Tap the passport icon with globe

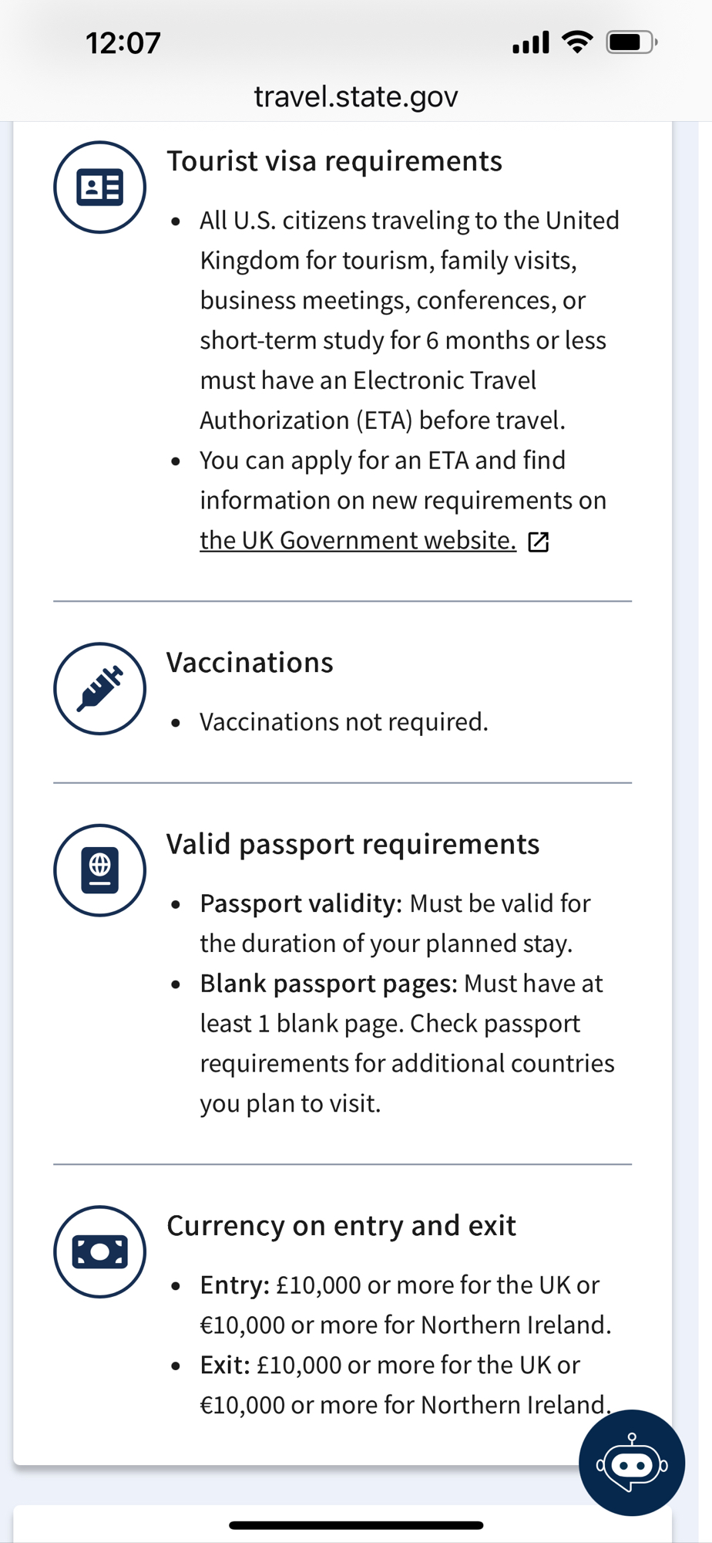[x=99, y=870]
